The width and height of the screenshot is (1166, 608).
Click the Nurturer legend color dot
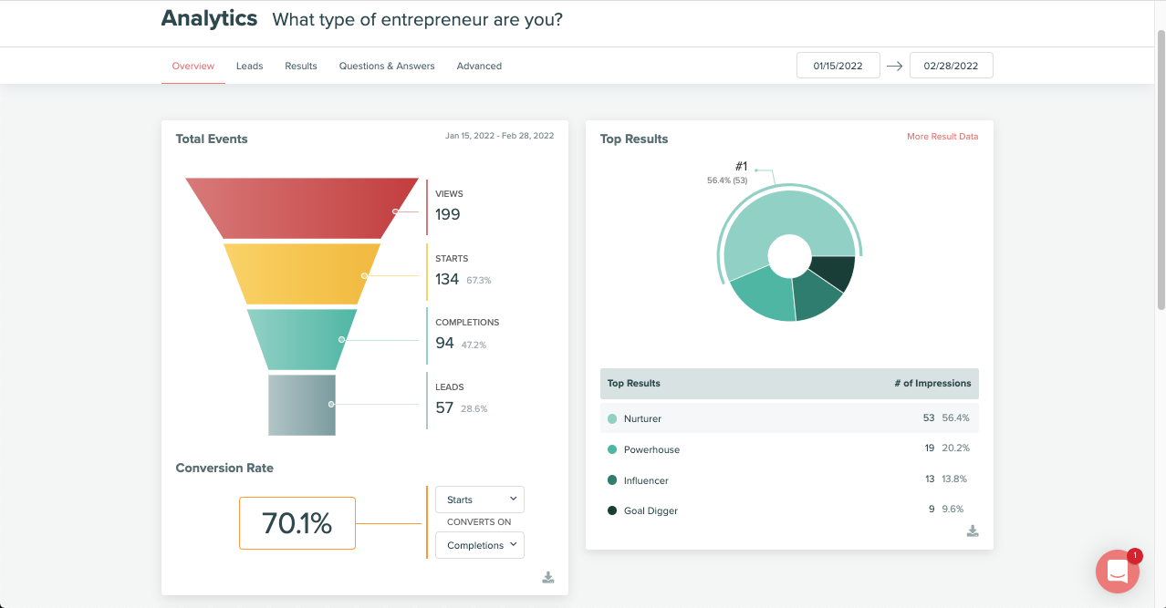pyautogui.click(x=612, y=418)
